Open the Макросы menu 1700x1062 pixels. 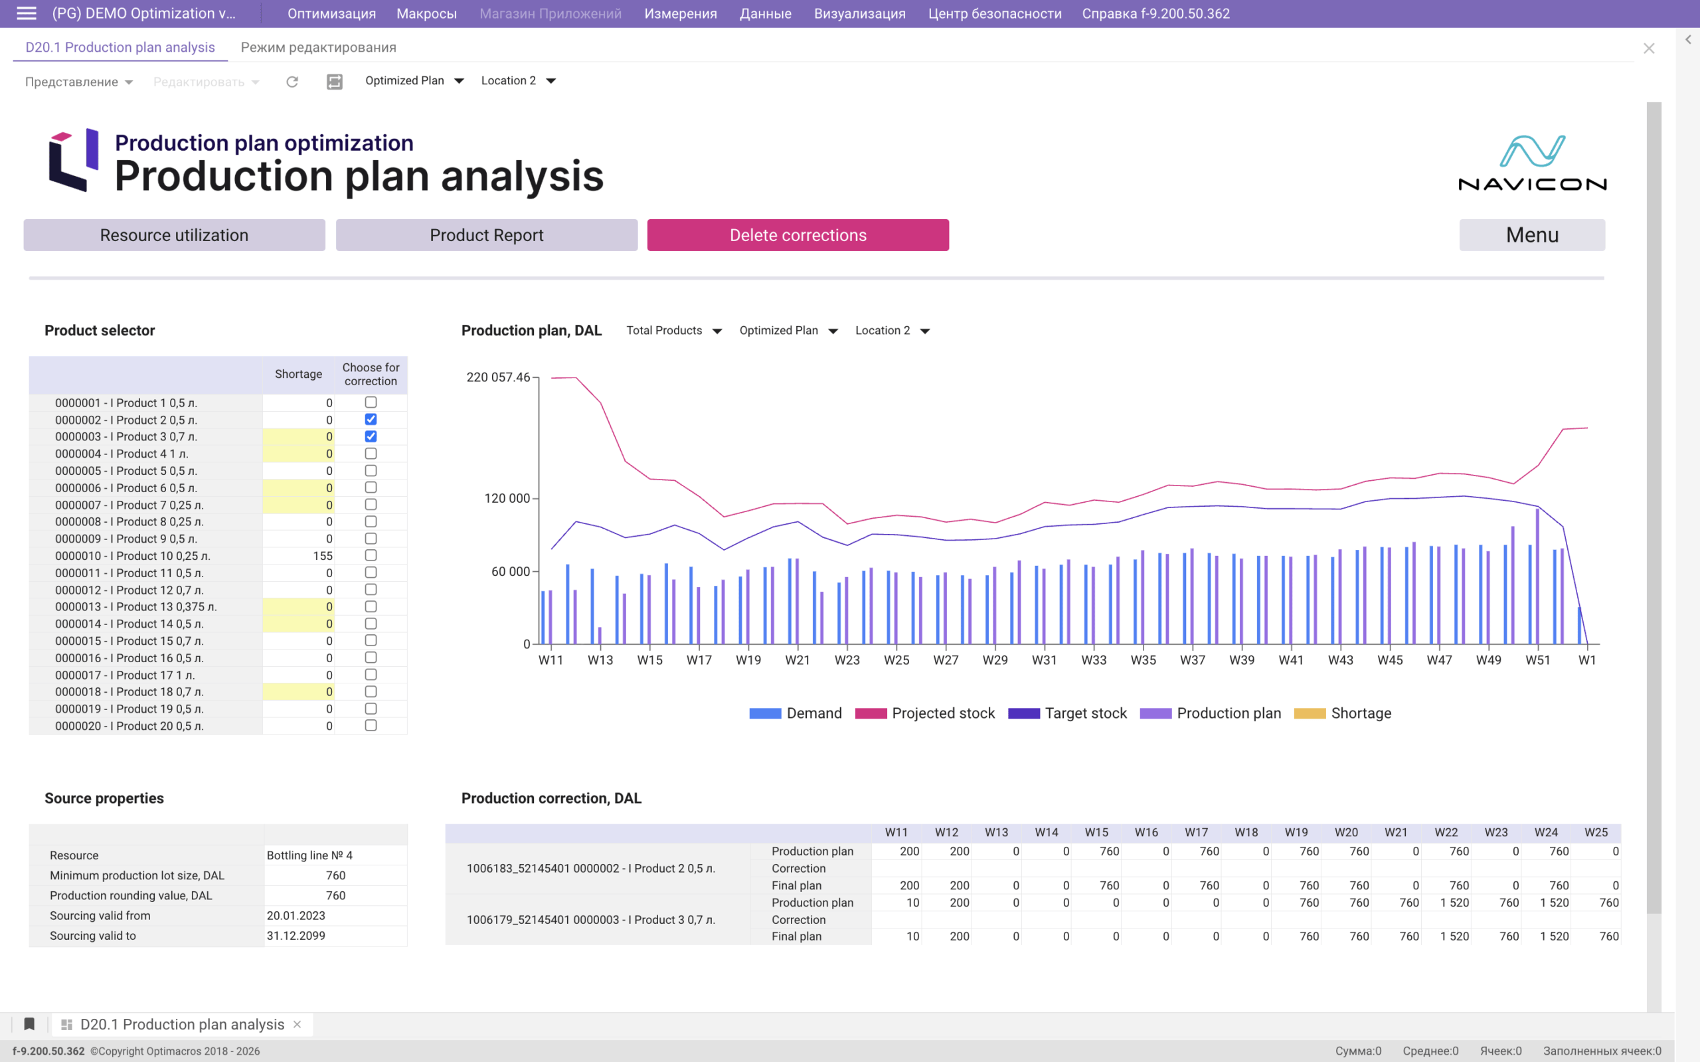[426, 13]
